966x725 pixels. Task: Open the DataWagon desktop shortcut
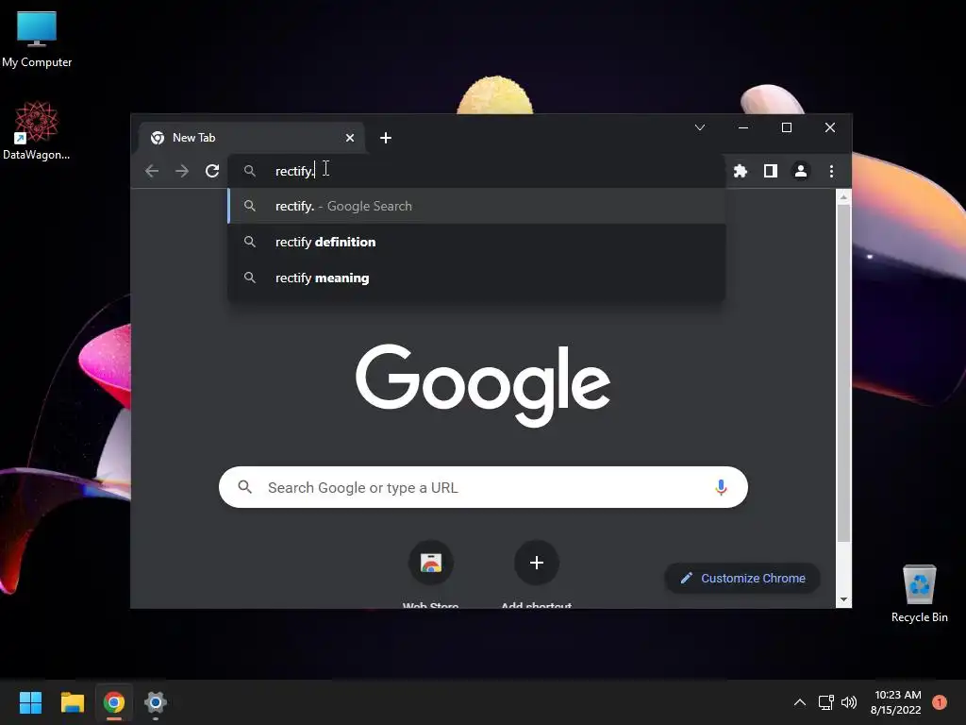[37, 130]
